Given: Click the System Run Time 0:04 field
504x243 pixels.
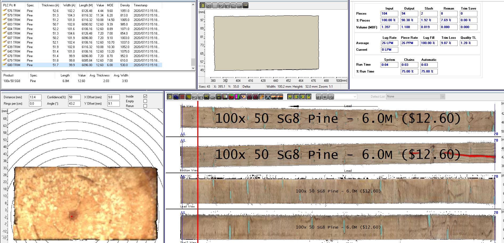Looking at the screenshot, I should [x=390, y=65].
